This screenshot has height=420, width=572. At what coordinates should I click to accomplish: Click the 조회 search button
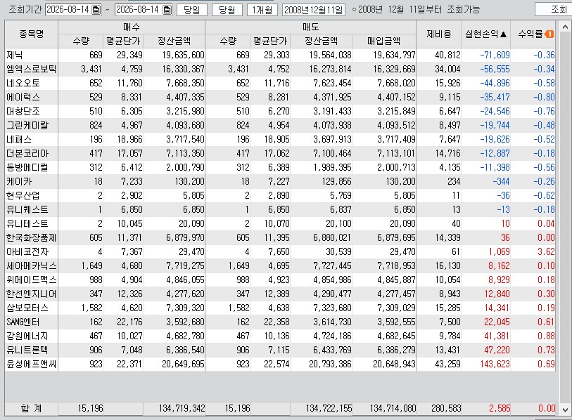pos(553,9)
